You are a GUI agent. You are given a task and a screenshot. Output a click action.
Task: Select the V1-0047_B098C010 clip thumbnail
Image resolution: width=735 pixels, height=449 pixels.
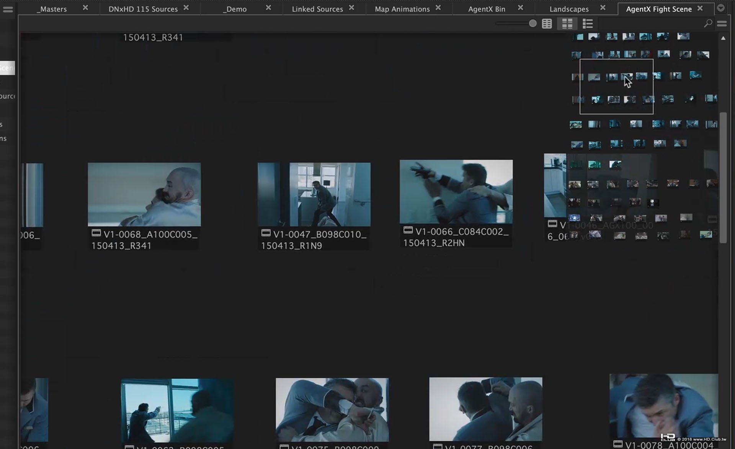point(314,194)
